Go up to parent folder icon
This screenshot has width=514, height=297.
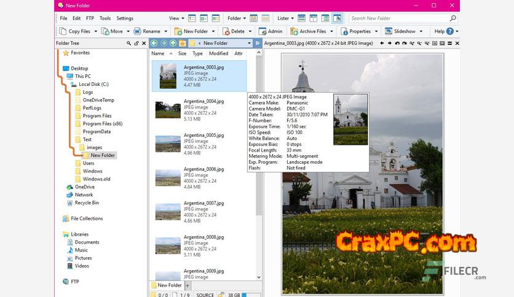(173, 44)
